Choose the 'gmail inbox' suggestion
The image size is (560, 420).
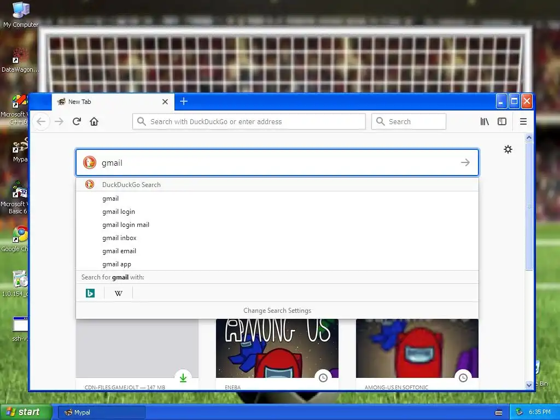pos(277,238)
